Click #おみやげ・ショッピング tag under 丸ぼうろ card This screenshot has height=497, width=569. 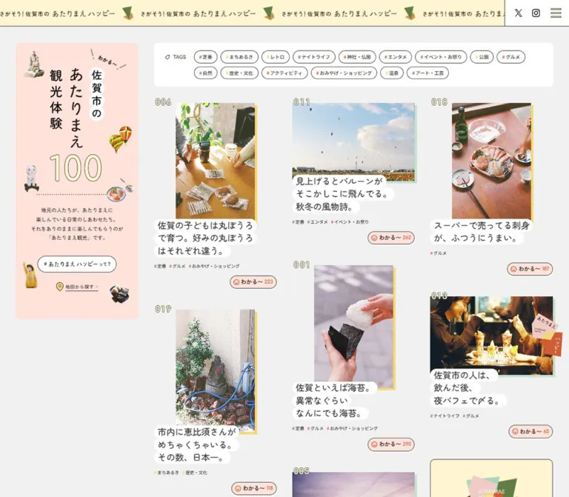[x=214, y=266]
